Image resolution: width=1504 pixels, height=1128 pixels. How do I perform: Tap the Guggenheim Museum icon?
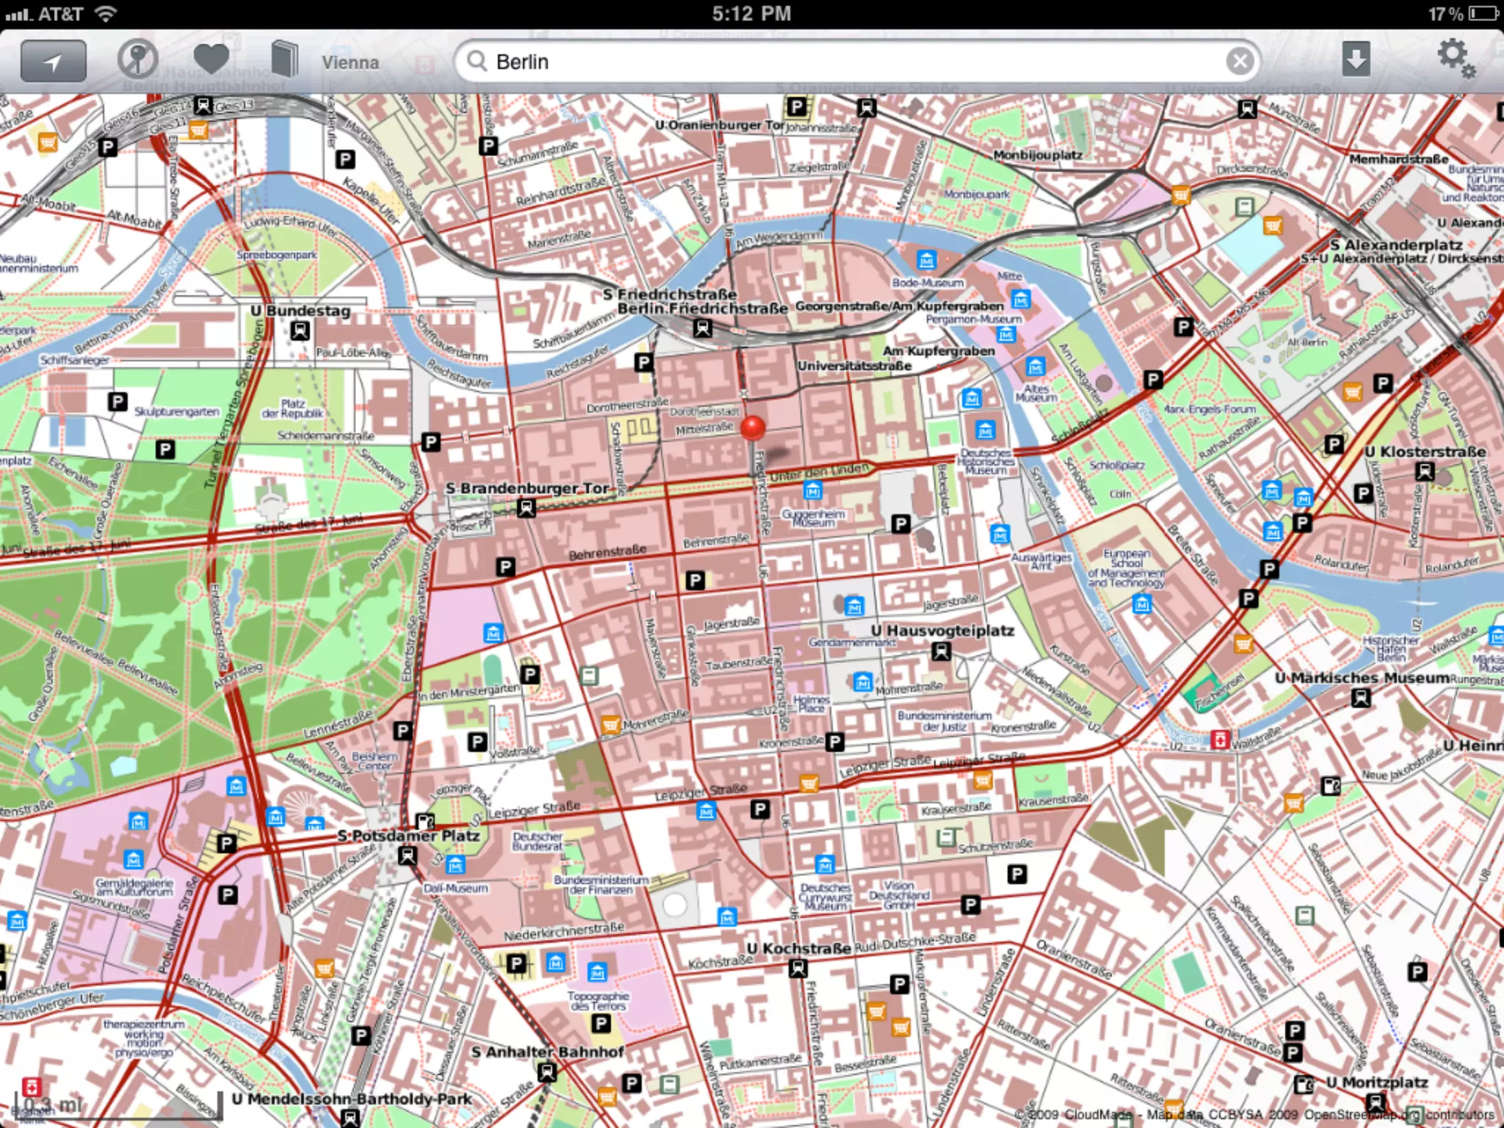[x=812, y=490]
